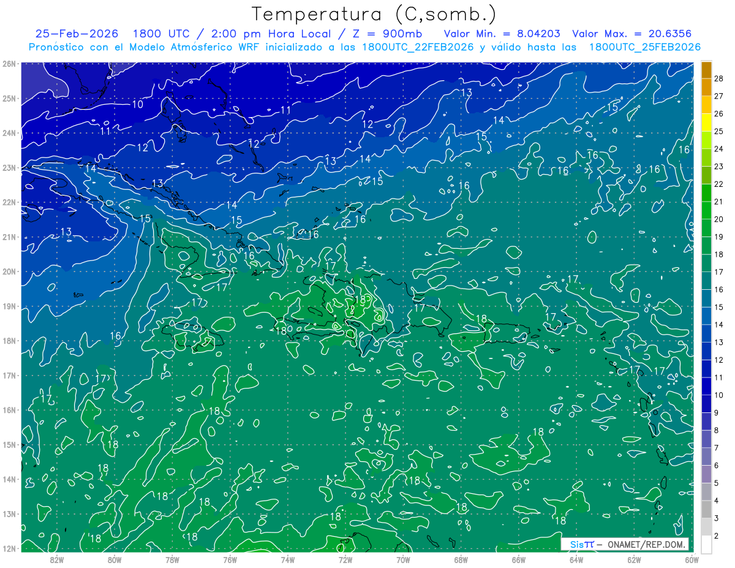Click the "19N" latitude axis label
Screen dimensions: 735x568
pos(9,306)
